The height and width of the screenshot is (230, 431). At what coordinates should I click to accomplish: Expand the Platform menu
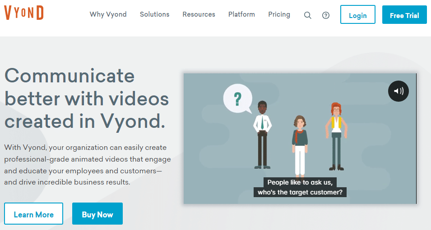click(x=241, y=14)
